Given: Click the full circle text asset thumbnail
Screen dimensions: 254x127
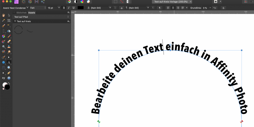Looking at the screenshot, I should tap(18, 30).
